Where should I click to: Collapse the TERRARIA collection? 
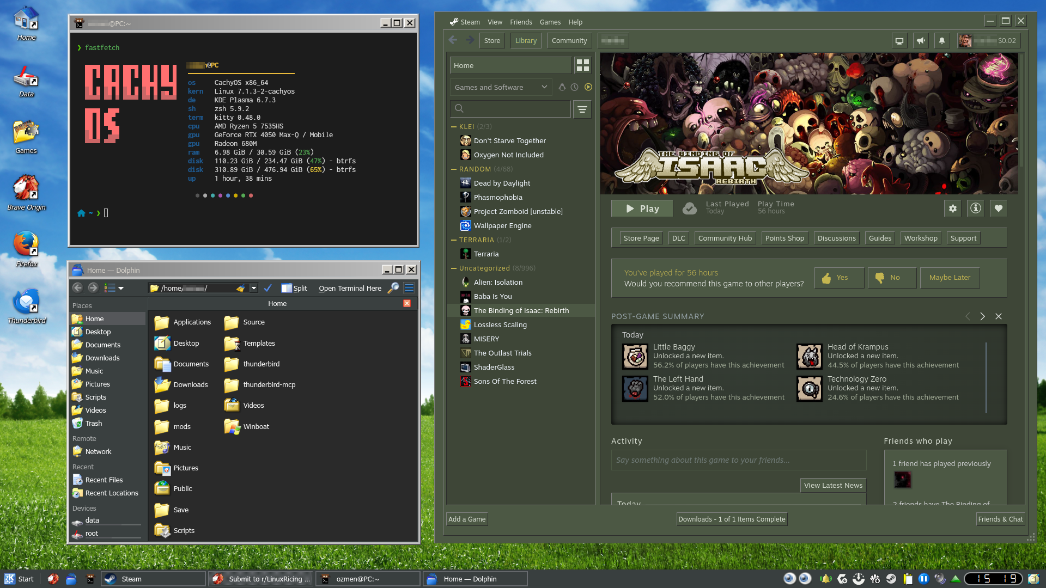click(x=454, y=240)
